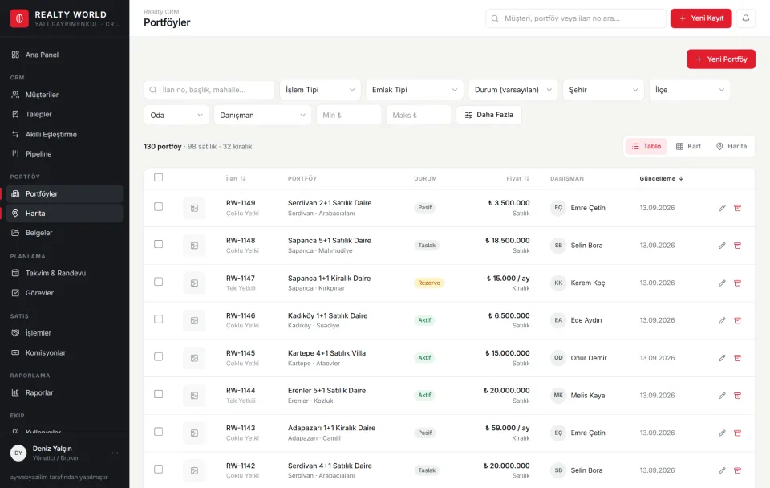Click the Daha Fazla filters button
The height and width of the screenshot is (488, 770).
488,115
